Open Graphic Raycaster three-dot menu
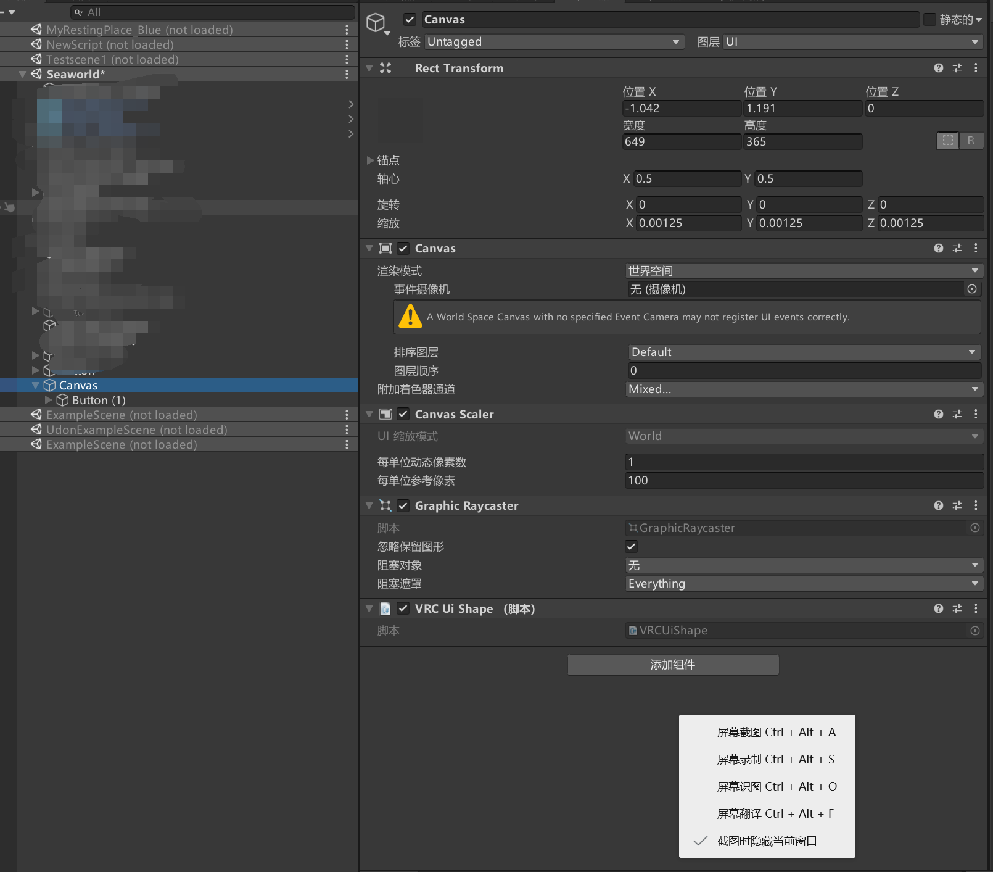Screen dimensions: 993x872 click(976, 505)
